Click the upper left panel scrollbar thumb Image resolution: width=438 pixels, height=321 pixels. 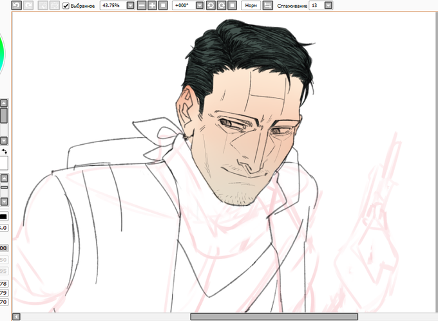[4, 115]
